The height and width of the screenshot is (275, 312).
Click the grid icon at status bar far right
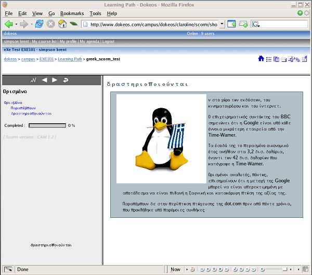[x=306, y=269]
